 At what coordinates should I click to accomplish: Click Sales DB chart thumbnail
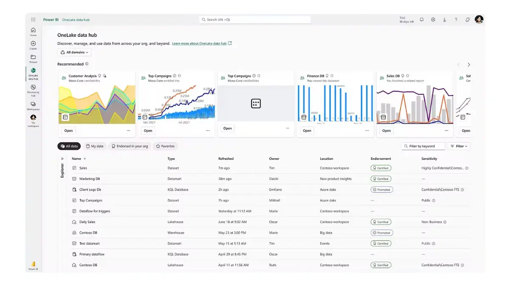tap(415, 104)
